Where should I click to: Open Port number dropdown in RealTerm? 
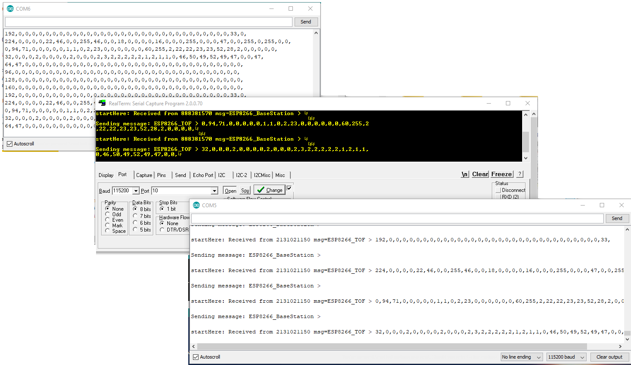(214, 191)
